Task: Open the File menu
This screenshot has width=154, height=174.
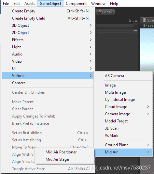Action: [x=6, y=4]
